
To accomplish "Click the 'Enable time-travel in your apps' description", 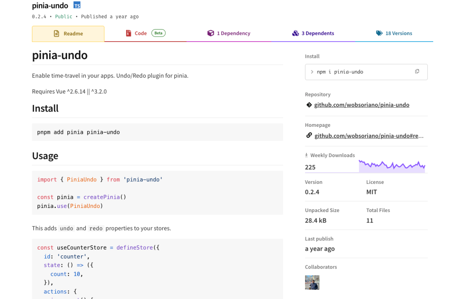I will coord(110,76).
